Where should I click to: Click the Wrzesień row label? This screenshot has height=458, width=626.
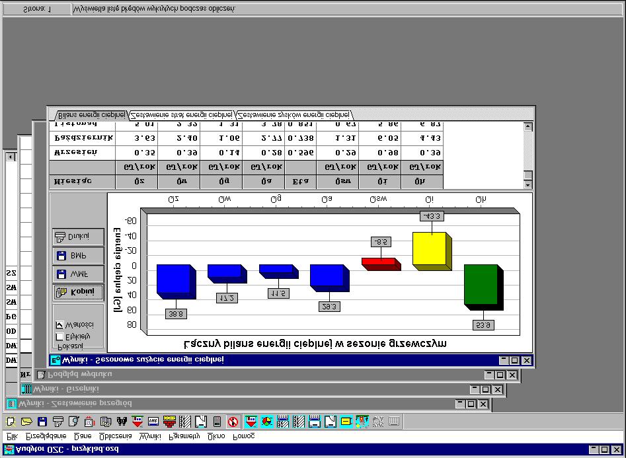[x=82, y=153]
